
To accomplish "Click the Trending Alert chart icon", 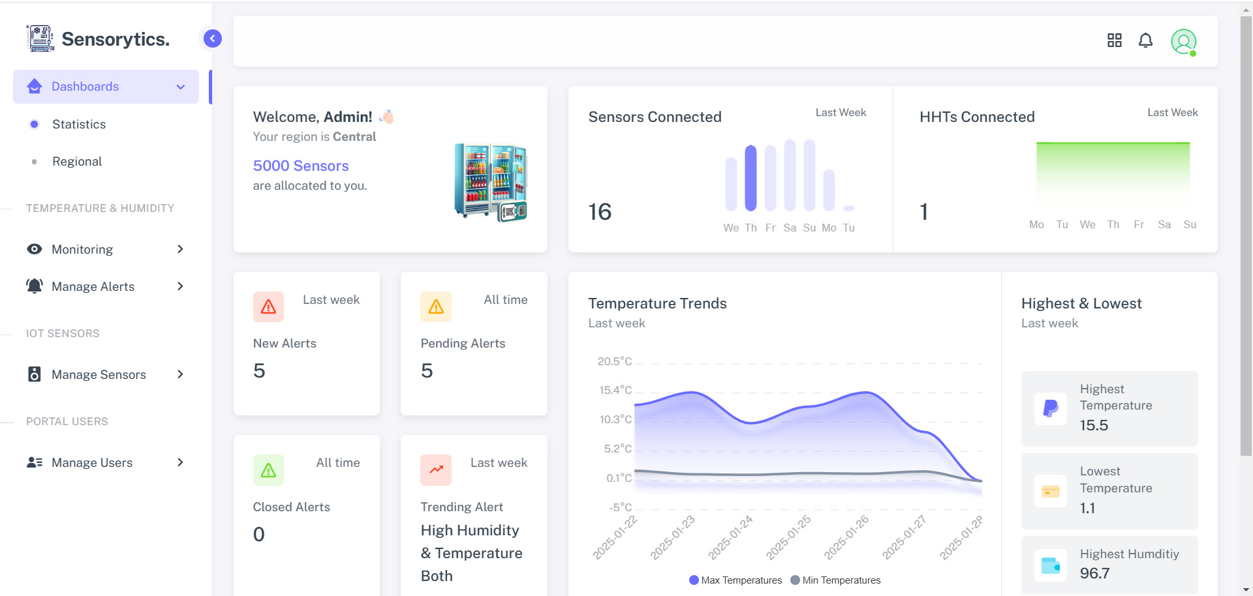I will click(x=436, y=470).
